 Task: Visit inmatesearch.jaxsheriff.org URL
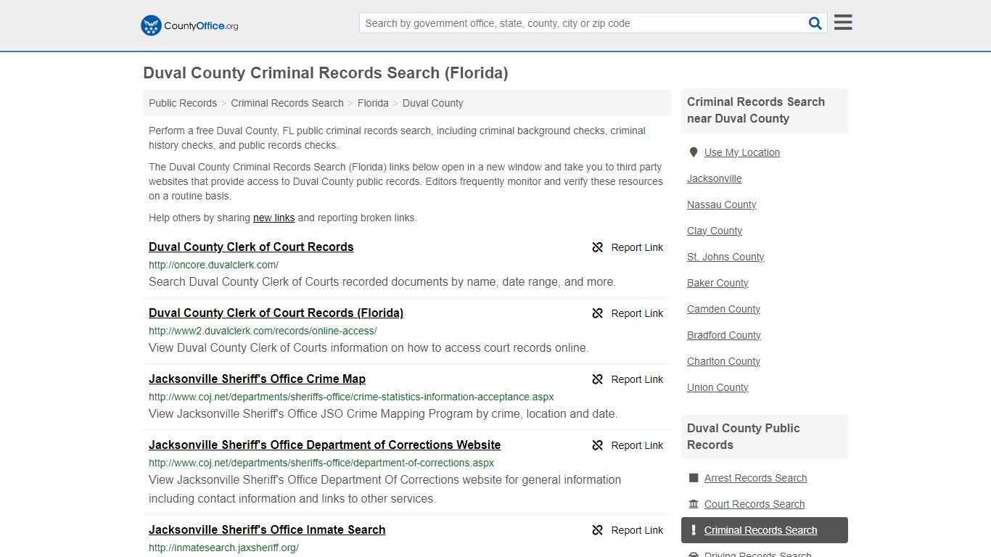[x=223, y=548]
